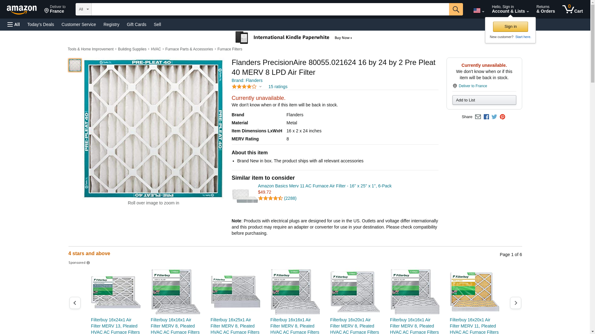
Task: Open the shopping cart icon
Action: [572, 9]
